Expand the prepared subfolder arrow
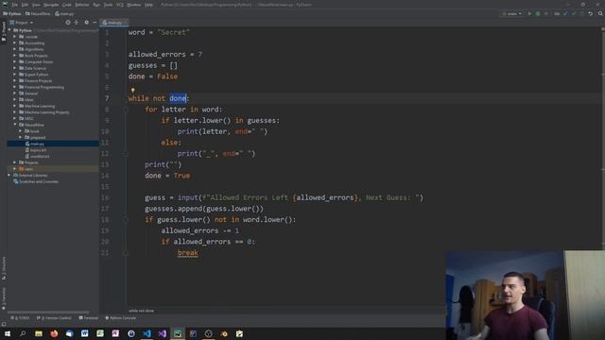 coord(21,137)
